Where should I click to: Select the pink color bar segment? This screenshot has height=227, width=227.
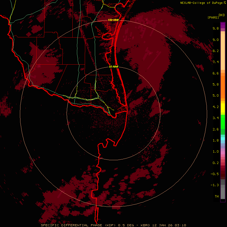tap(223, 153)
